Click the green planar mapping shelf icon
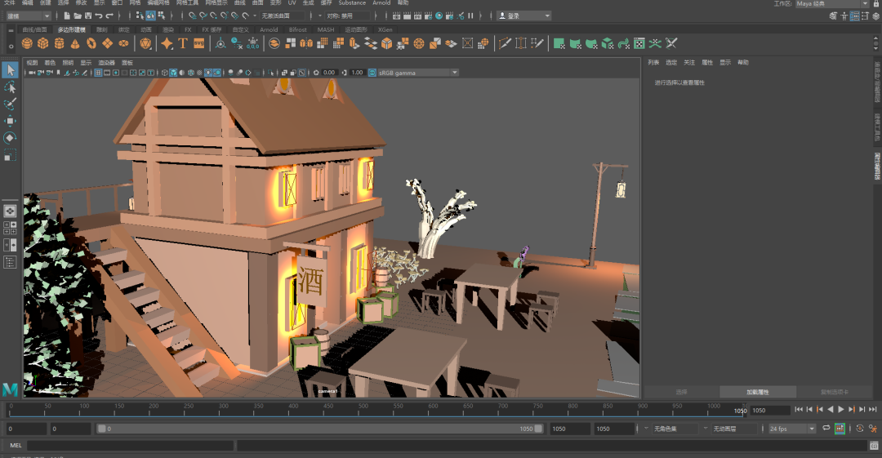882x458 pixels. (559, 43)
